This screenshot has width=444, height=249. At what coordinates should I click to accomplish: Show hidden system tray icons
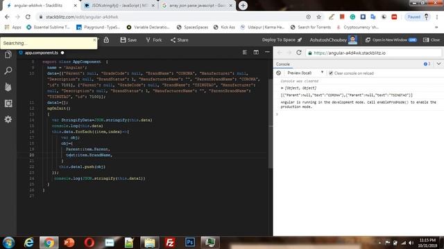[379, 243]
